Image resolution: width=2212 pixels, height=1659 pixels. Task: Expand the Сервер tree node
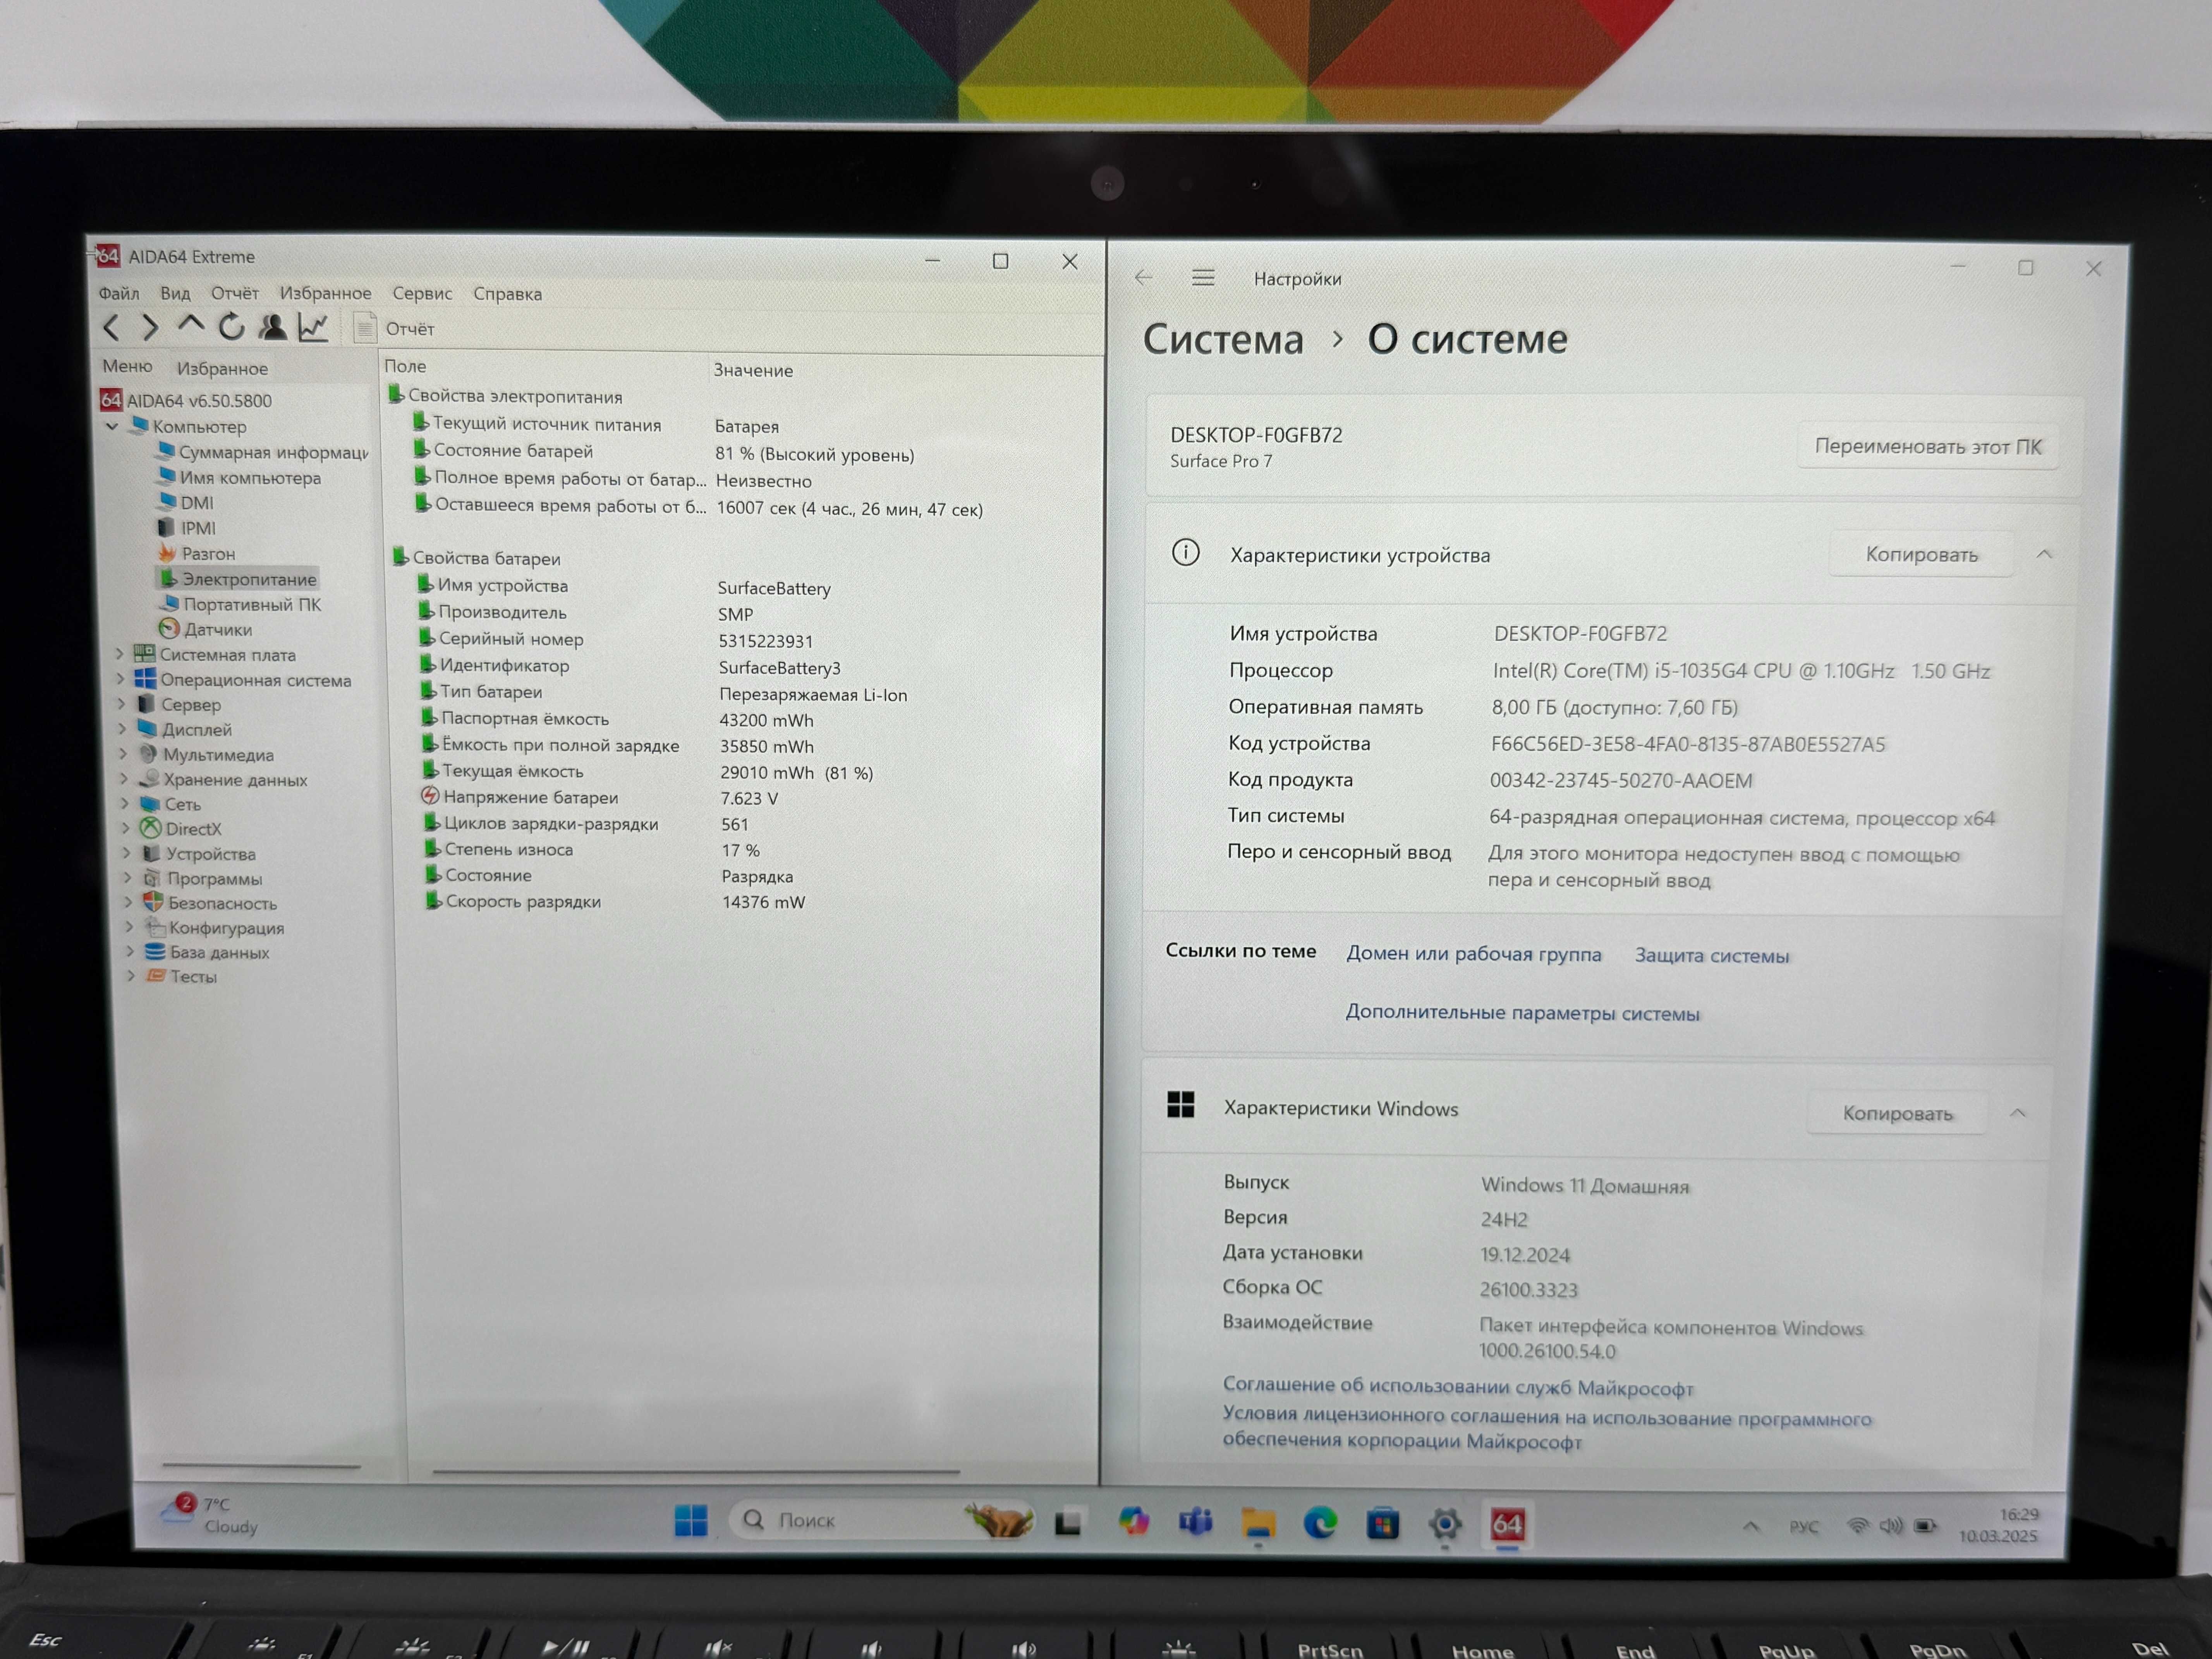122,704
